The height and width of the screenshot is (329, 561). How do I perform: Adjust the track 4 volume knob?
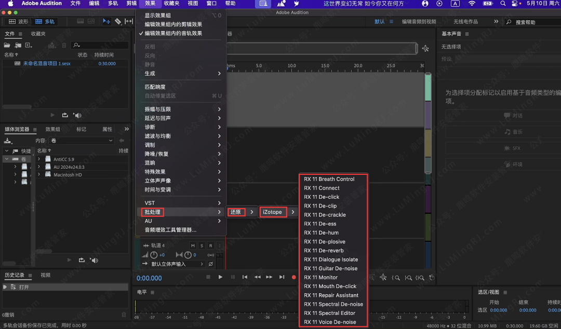[x=154, y=255]
